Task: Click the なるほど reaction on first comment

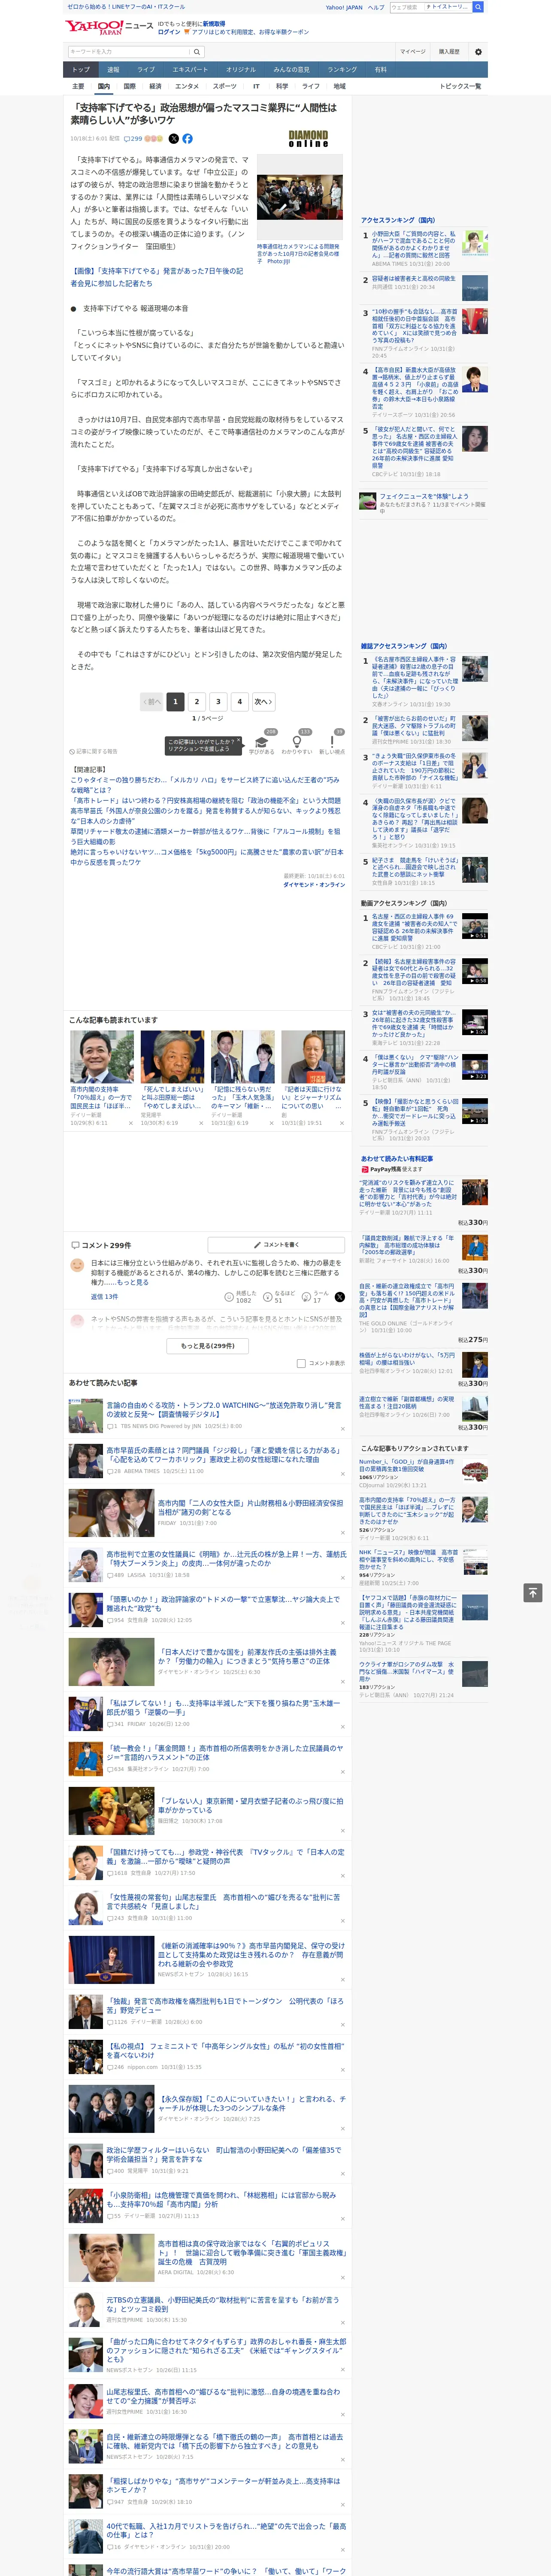Action: [279, 1296]
